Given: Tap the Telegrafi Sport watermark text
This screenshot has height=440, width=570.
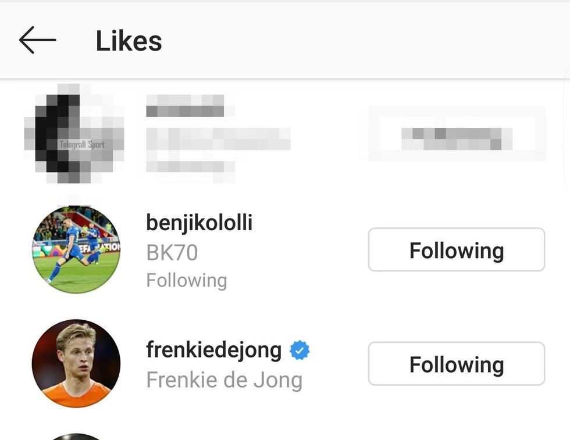Looking at the screenshot, I should tap(82, 144).
